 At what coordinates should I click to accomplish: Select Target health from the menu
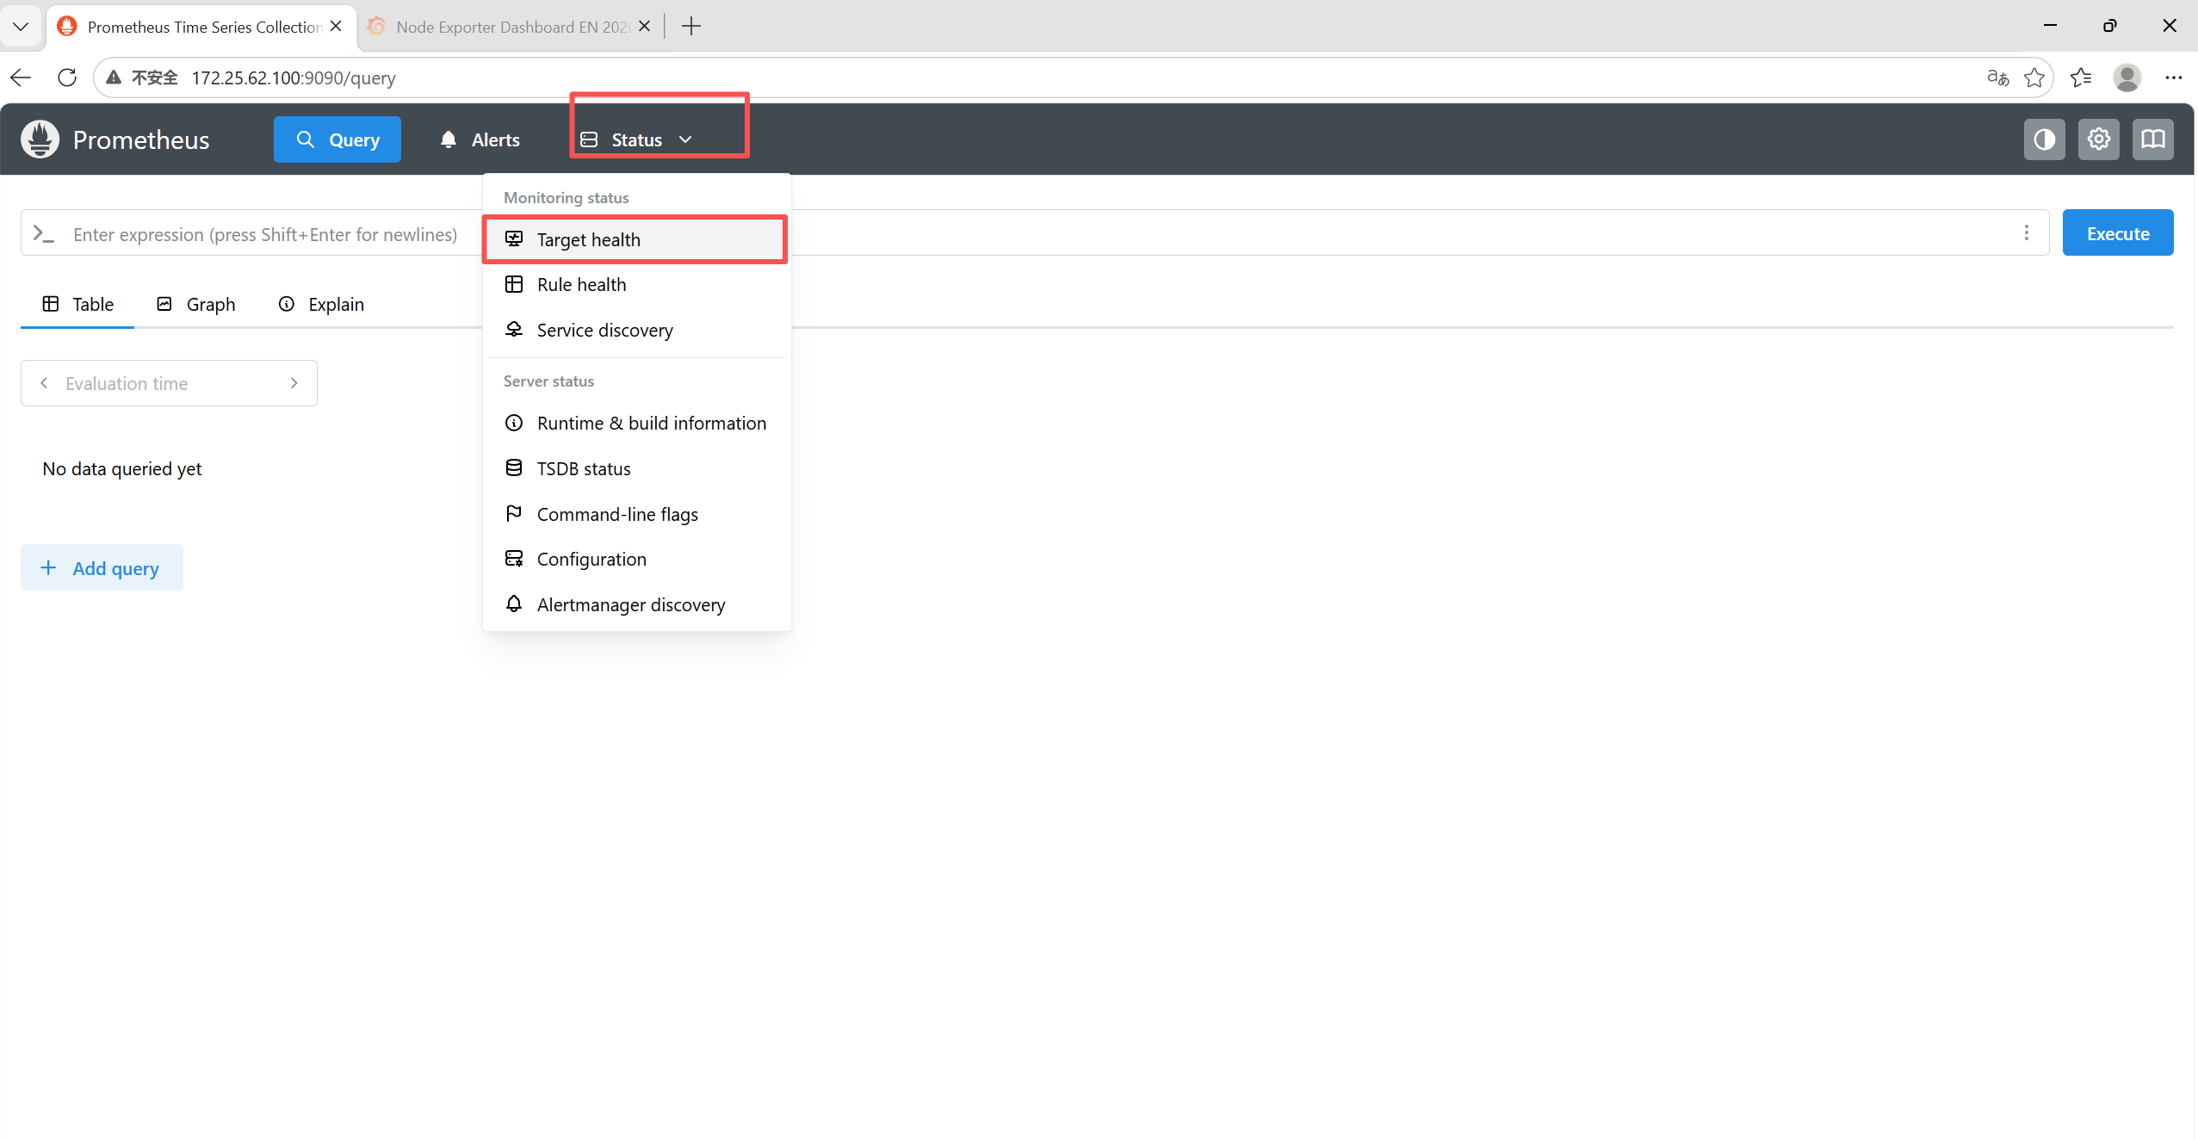coord(635,239)
